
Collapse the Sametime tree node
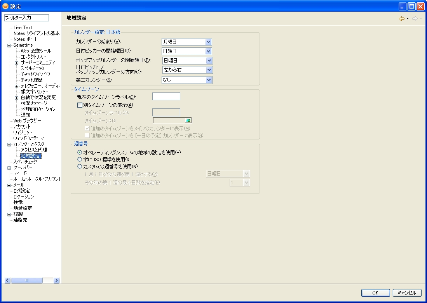click(9, 45)
